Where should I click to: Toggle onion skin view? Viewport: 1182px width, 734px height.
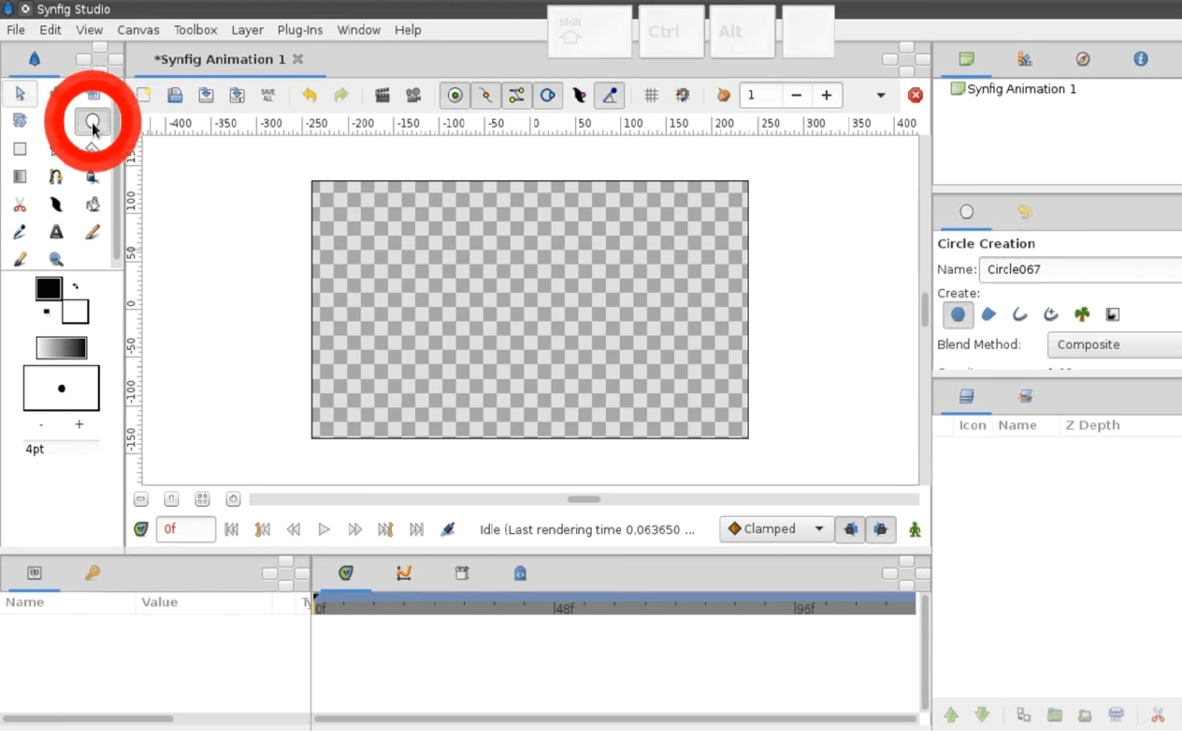click(x=722, y=95)
